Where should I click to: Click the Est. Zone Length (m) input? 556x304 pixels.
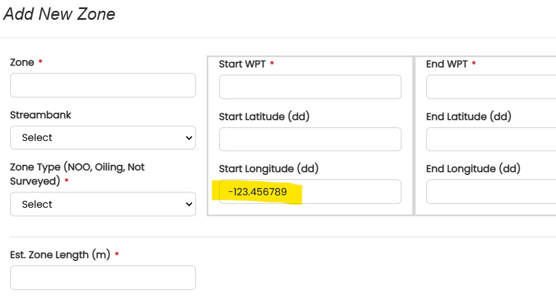[x=103, y=278]
